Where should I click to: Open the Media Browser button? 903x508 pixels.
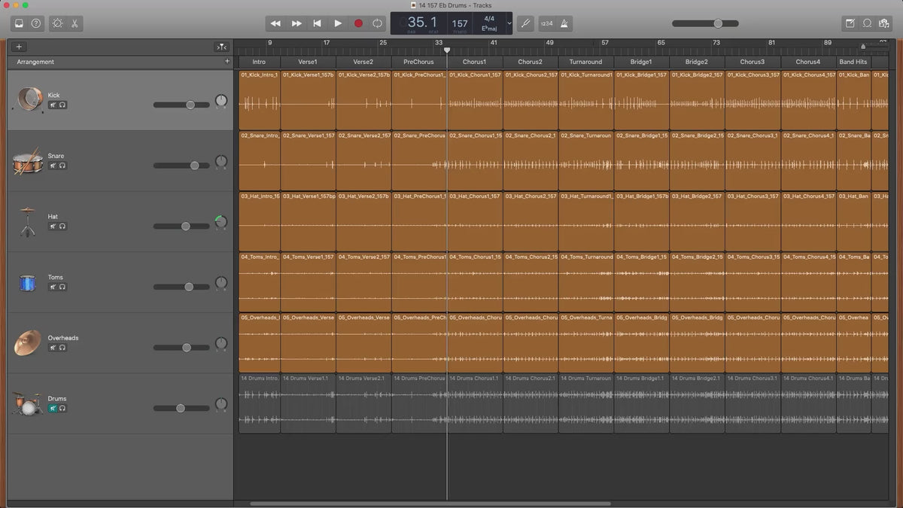coord(884,23)
